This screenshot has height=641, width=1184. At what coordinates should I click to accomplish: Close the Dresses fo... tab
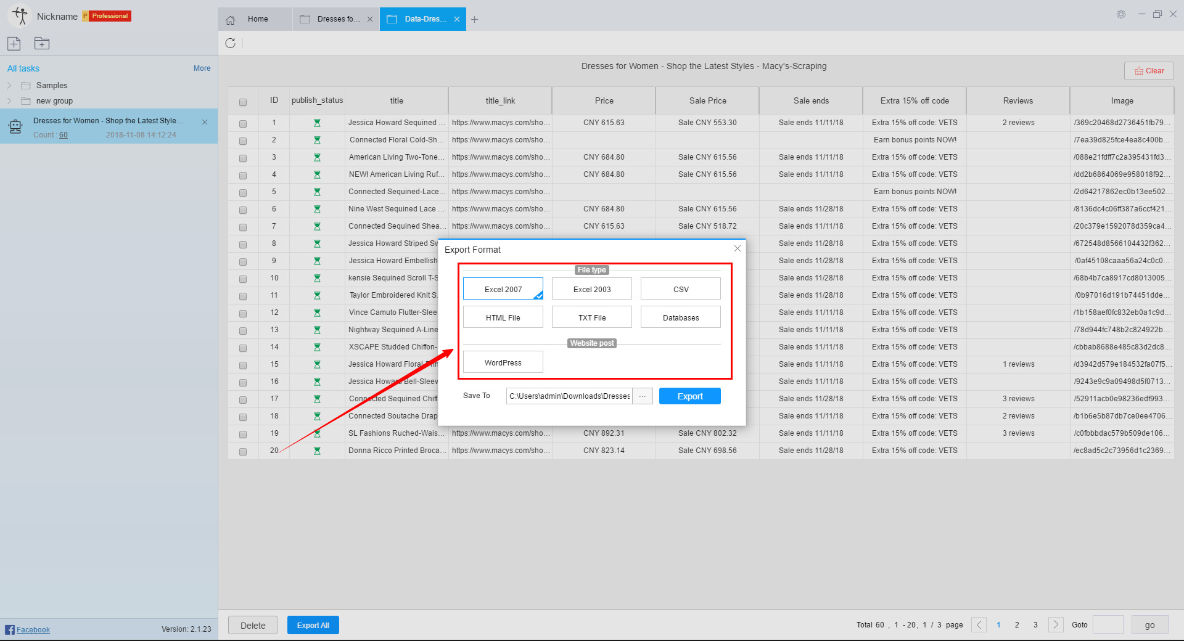[x=370, y=19]
